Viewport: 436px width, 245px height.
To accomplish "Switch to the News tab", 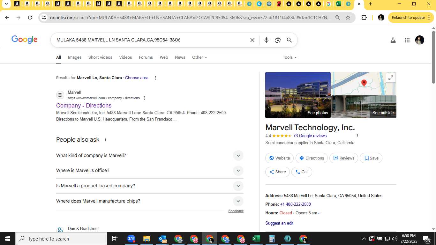I will [x=180, y=57].
